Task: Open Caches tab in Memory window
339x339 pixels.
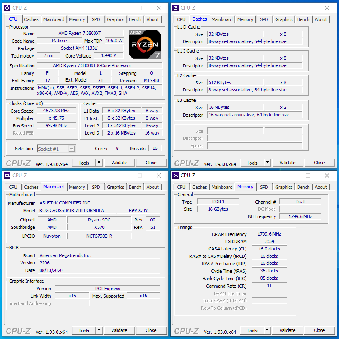Action: (200, 187)
